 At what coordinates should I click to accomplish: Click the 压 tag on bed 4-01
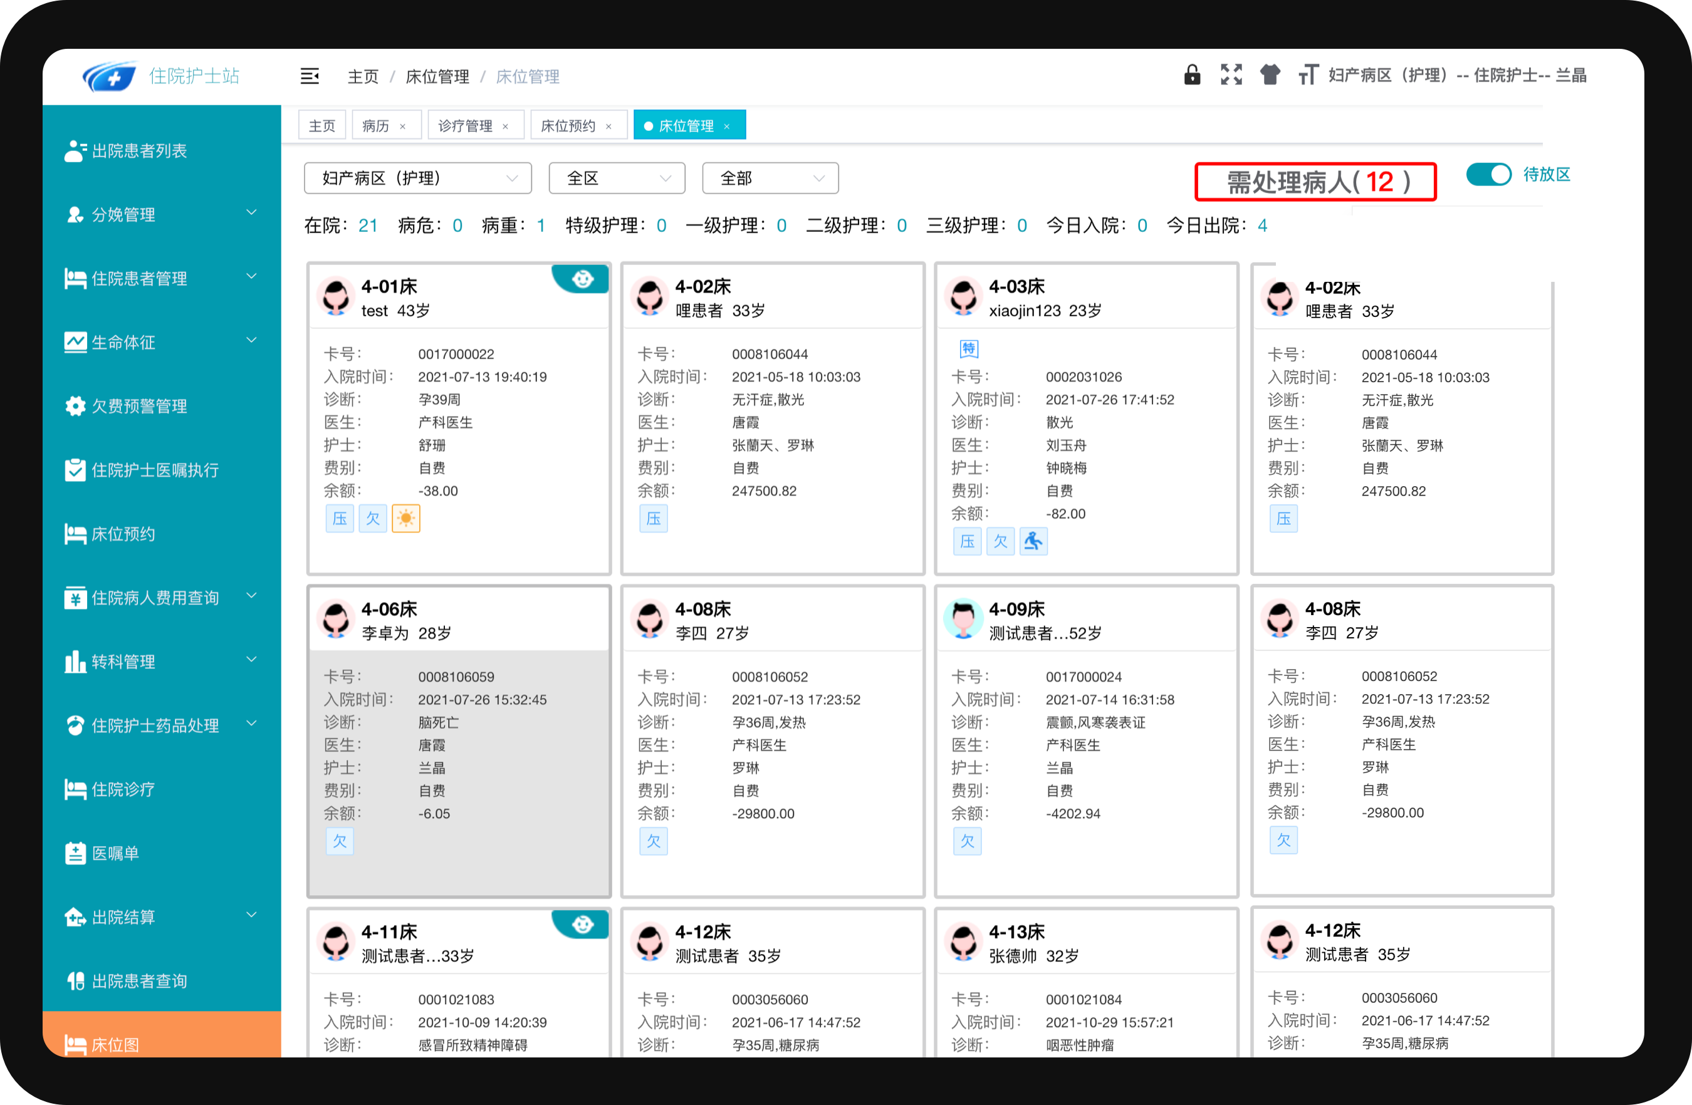(x=340, y=518)
